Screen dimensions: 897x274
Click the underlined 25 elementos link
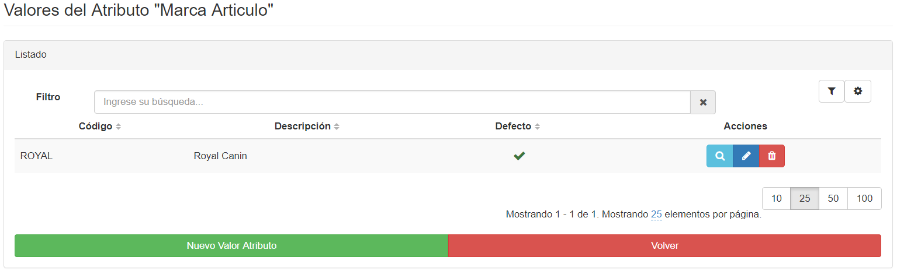coord(656,215)
